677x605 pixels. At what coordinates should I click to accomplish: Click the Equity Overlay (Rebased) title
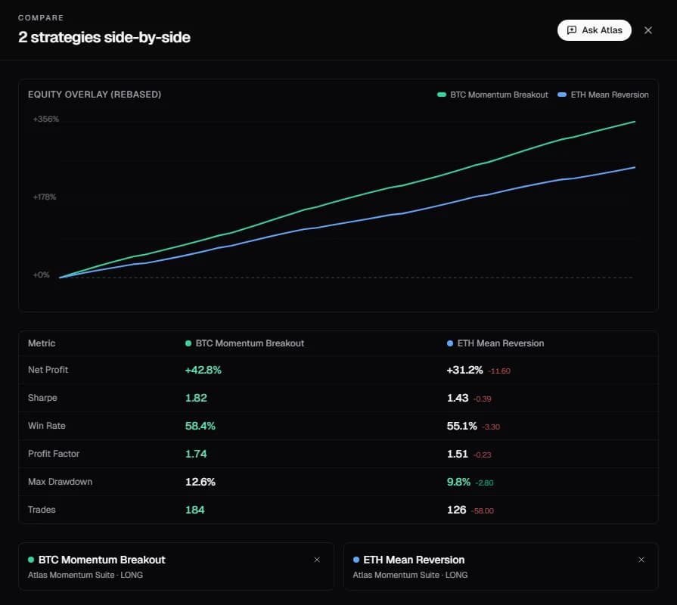click(95, 95)
